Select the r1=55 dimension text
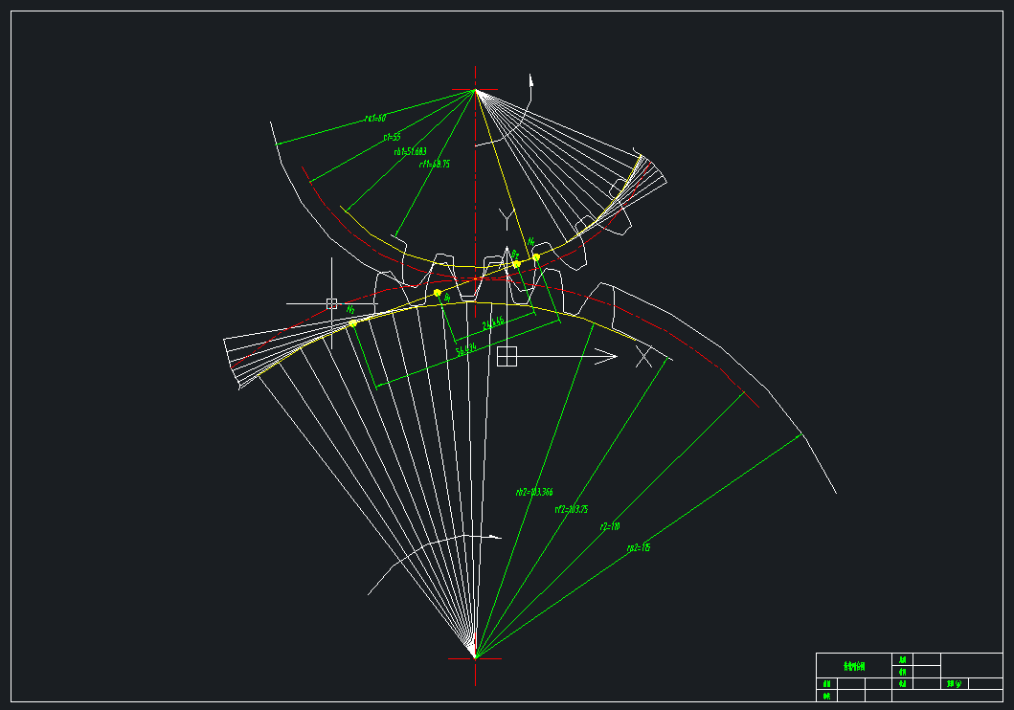1014x710 pixels. tap(392, 137)
